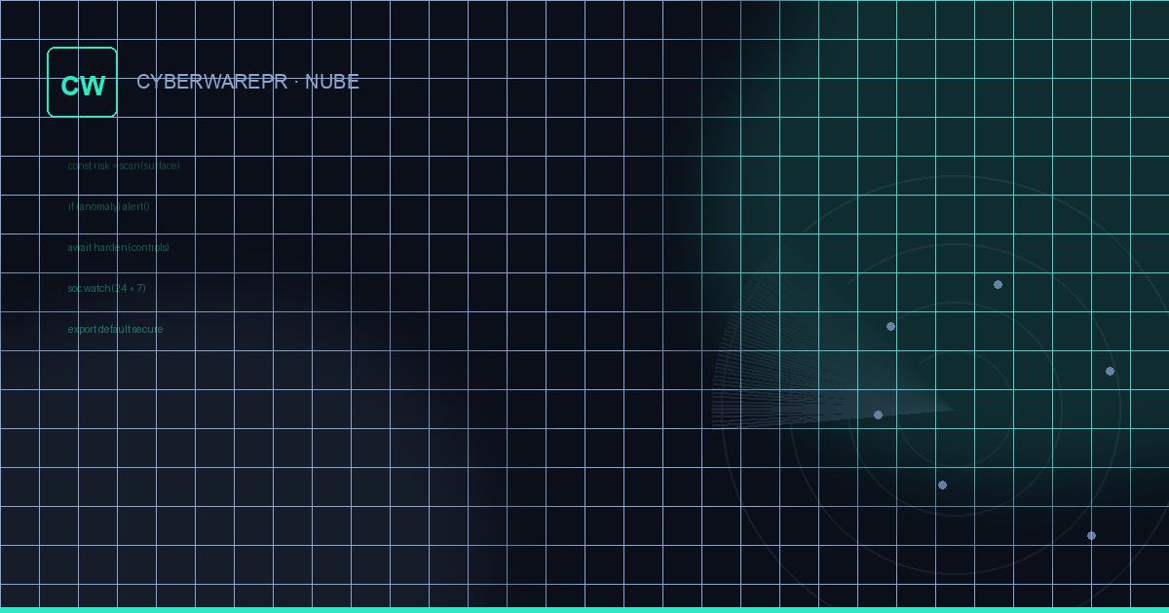
Task: Select the 'export default secure' code line
Action: click(x=115, y=329)
